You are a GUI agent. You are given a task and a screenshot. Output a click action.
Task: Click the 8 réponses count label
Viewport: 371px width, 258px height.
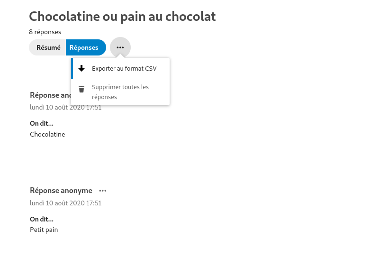[45, 32]
